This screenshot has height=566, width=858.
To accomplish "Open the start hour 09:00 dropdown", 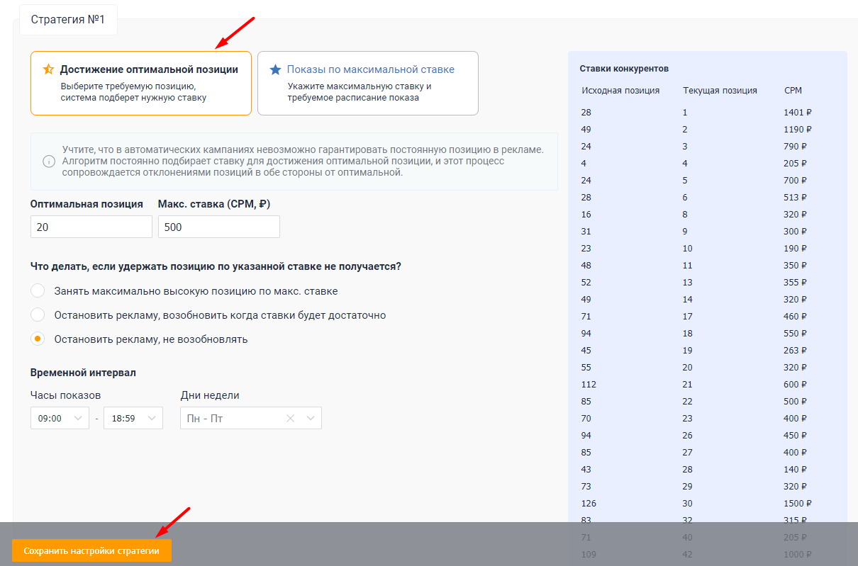I will tap(60, 418).
